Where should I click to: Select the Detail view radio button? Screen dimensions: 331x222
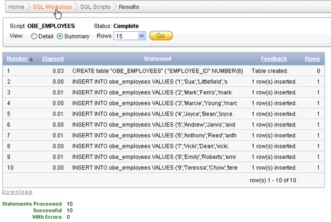point(34,36)
